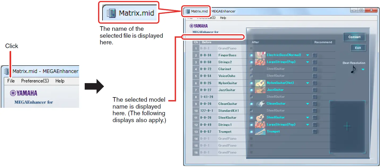Screen dimensions: 381x167
Task: Click Clarinet in the Before column
Action: pos(225,69)
